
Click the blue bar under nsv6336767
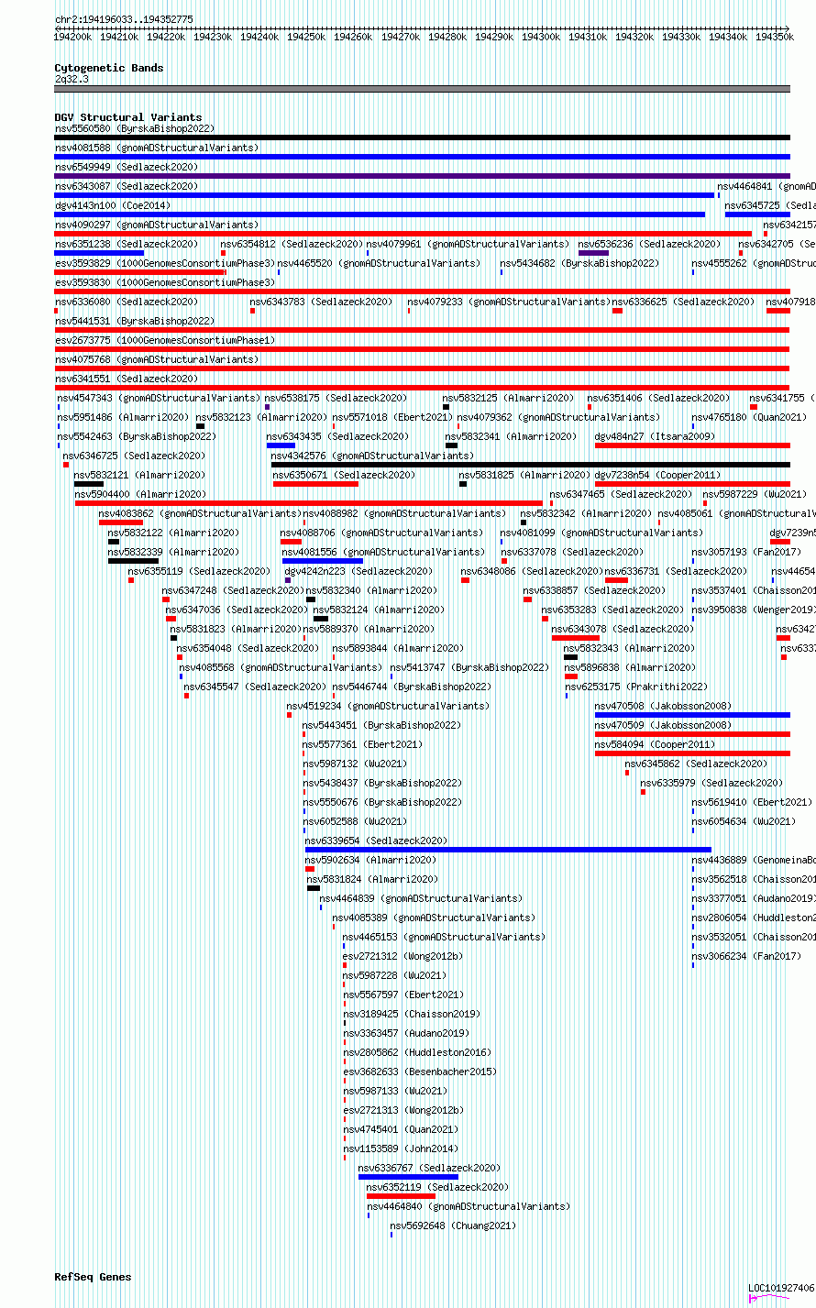pos(408,1177)
